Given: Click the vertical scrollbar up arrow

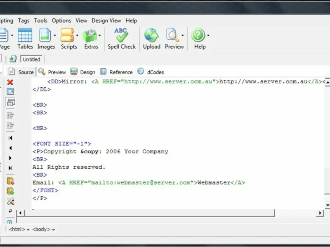Looking at the screenshot, I should pos(327,82).
